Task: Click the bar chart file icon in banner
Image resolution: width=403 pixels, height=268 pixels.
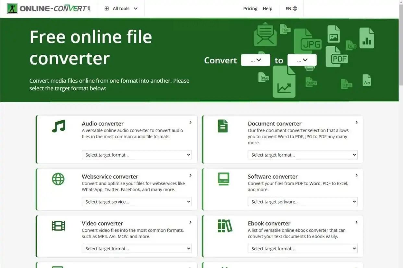Action: click(x=367, y=38)
